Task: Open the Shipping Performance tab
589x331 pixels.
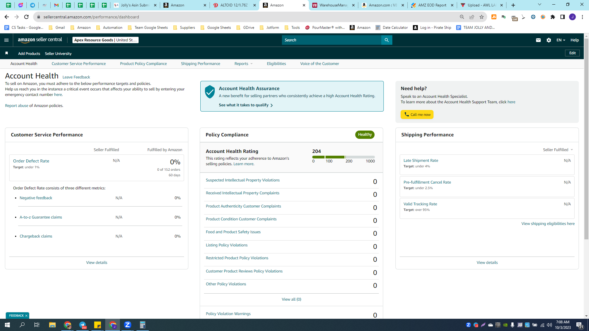Action: [201, 64]
